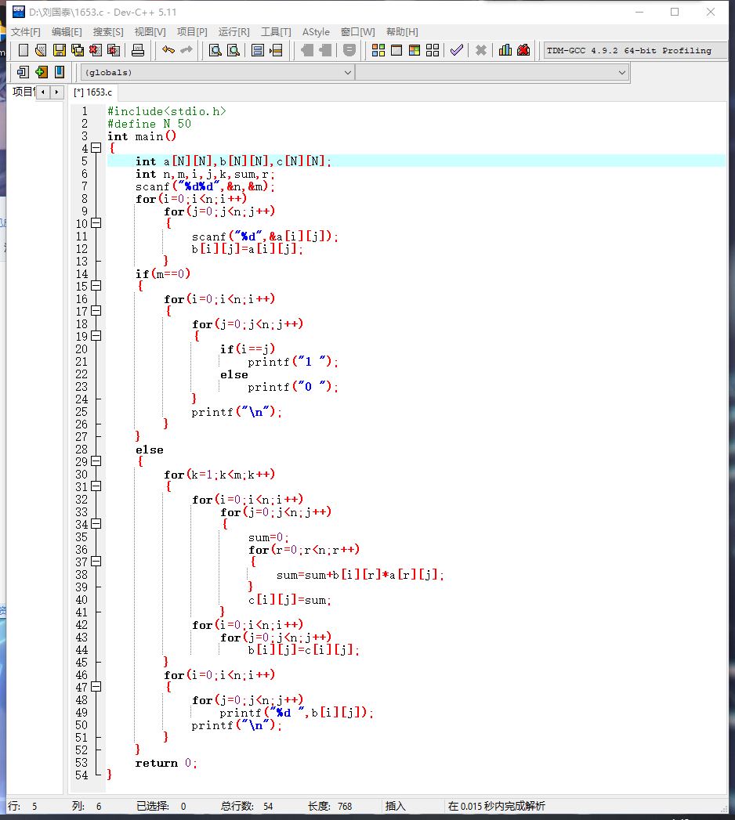Save the current file with floppy icon

coord(59,50)
